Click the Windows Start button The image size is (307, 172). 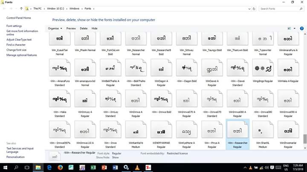point(5,167)
